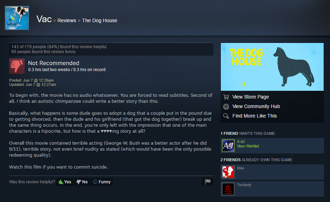The image size is (330, 202).
Task: Open friend A dJ's avatar
Action: click(228, 146)
